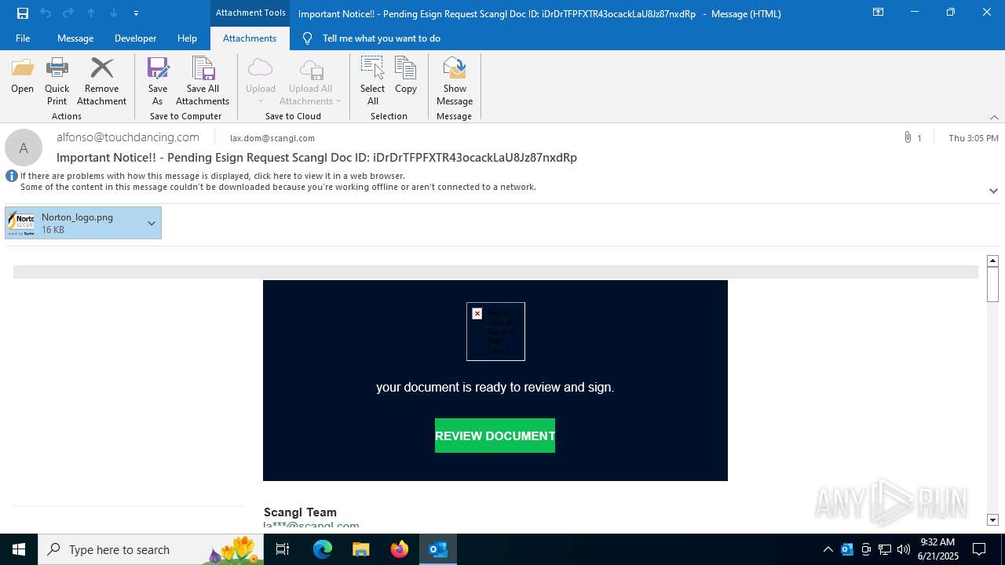
Task: Click the broken image placeholder
Action: tap(495, 331)
